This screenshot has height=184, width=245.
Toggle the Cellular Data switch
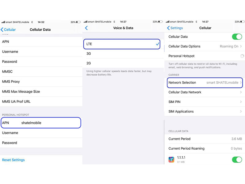point(237,37)
